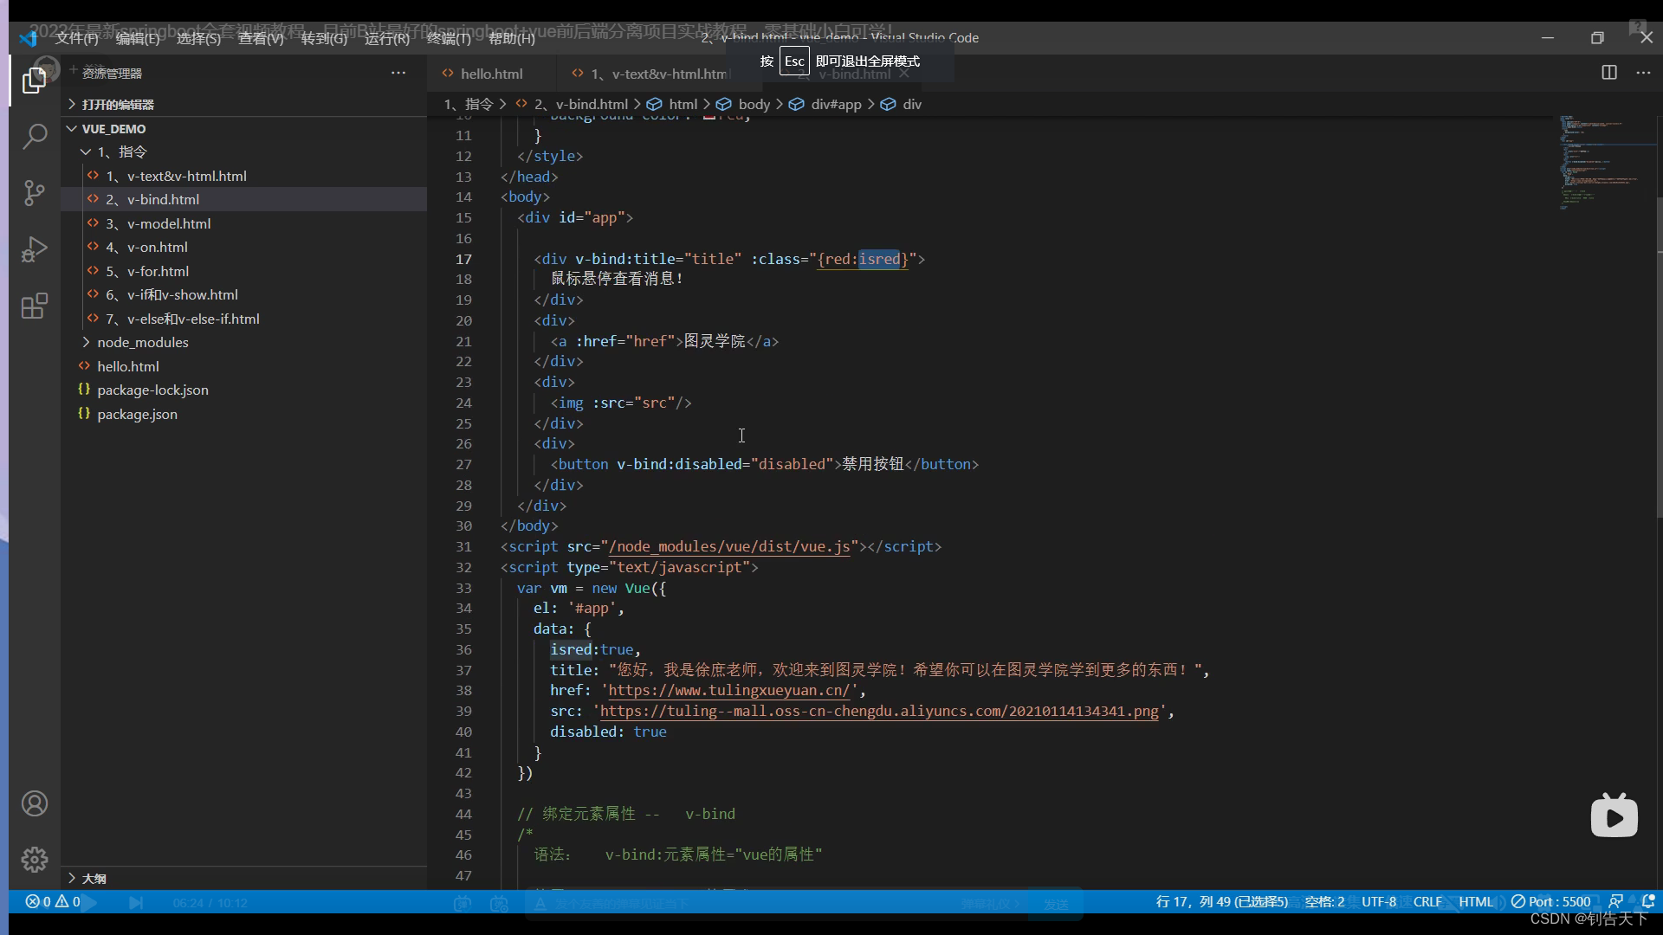Click the https://www.tulingxueyuan.cn/ link in code
This screenshot has height=935, width=1663.
tap(729, 690)
